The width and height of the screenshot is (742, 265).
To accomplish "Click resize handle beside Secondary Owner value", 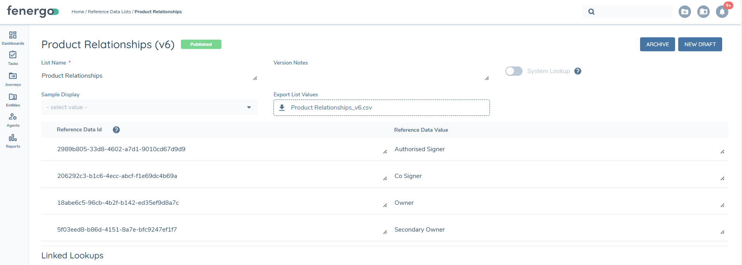I will pos(723,232).
